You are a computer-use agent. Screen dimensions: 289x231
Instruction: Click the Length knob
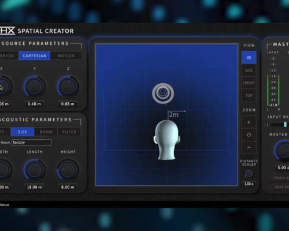coord(34,170)
